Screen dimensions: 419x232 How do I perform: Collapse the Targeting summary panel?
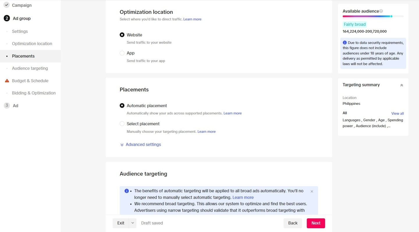pyautogui.click(x=402, y=85)
